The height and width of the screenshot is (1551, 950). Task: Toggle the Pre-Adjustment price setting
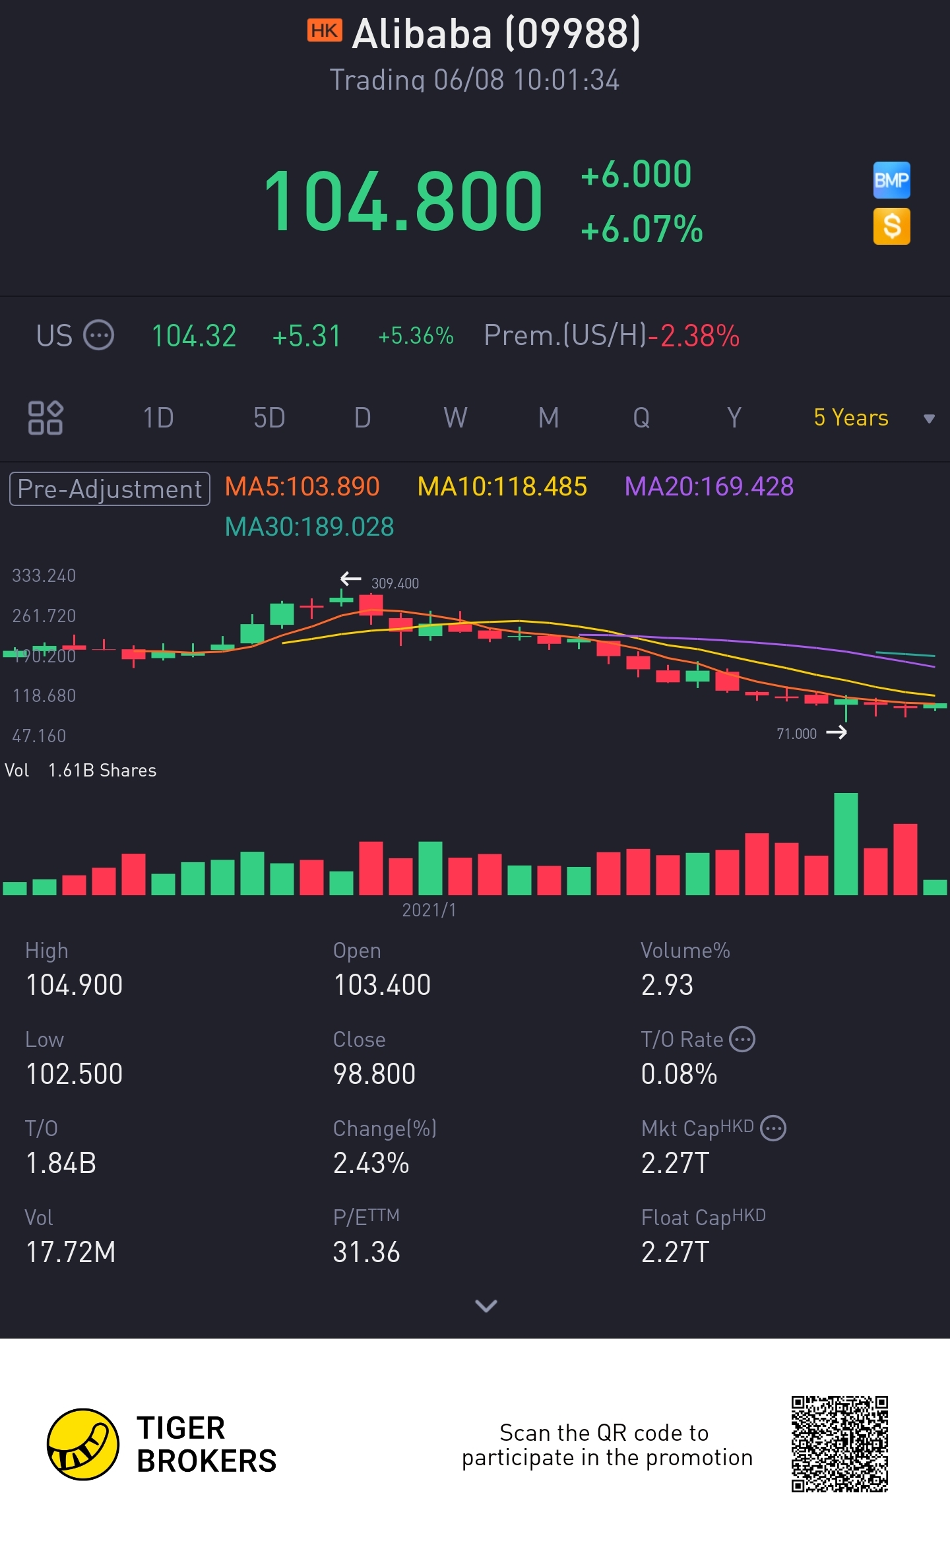pos(110,489)
